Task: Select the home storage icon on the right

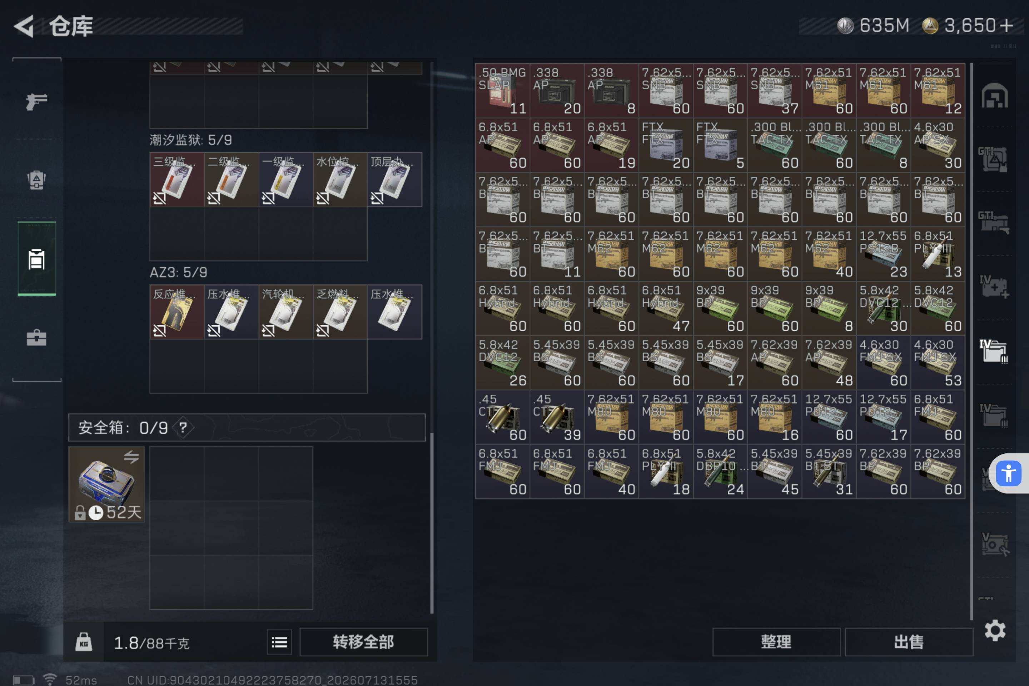Action: click(x=994, y=96)
